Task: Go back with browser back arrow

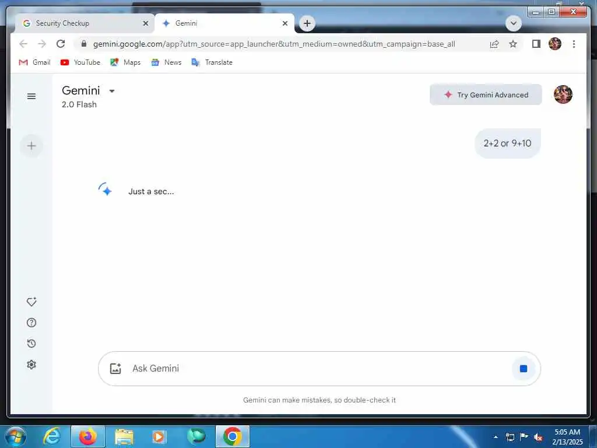Action: pyautogui.click(x=23, y=44)
